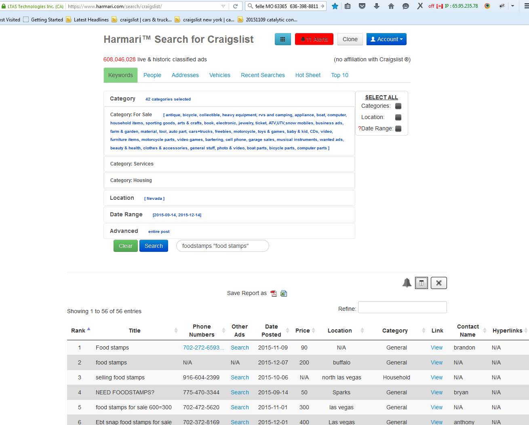Click the blue Search button
Viewport: 529px width, 425px height.
tap(154, 246)
